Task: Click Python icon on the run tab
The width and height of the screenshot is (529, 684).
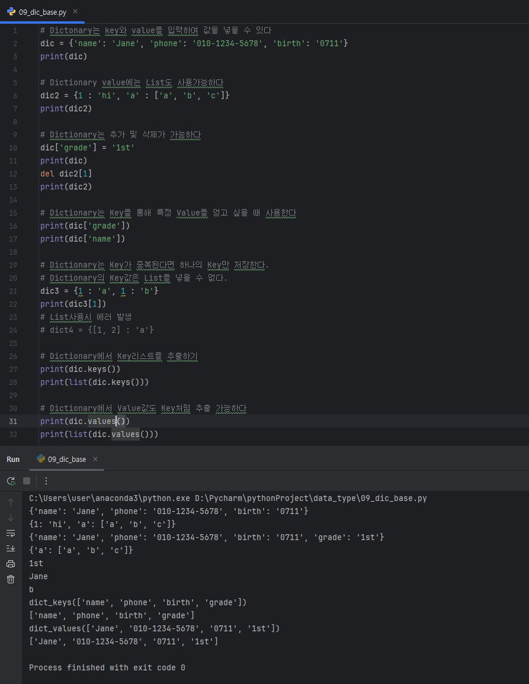Action: pos(41,459)
